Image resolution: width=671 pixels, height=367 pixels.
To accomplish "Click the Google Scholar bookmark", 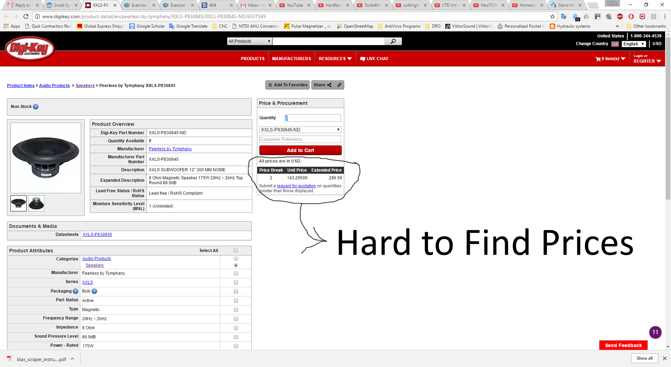I will [147, 26].
